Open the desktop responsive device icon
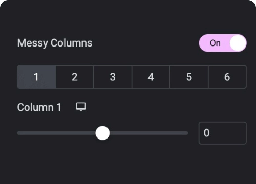 click(x=81, y=107)
